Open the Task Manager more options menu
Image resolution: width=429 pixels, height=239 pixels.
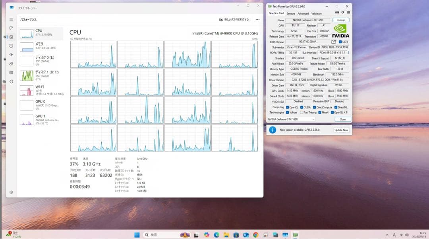[x=257, y=19]
